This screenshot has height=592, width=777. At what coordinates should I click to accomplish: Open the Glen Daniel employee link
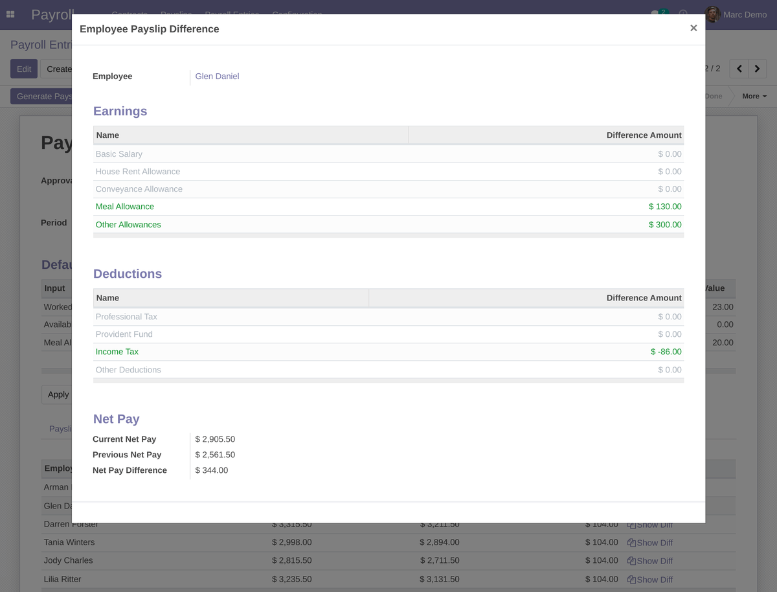tap(216, 76)
